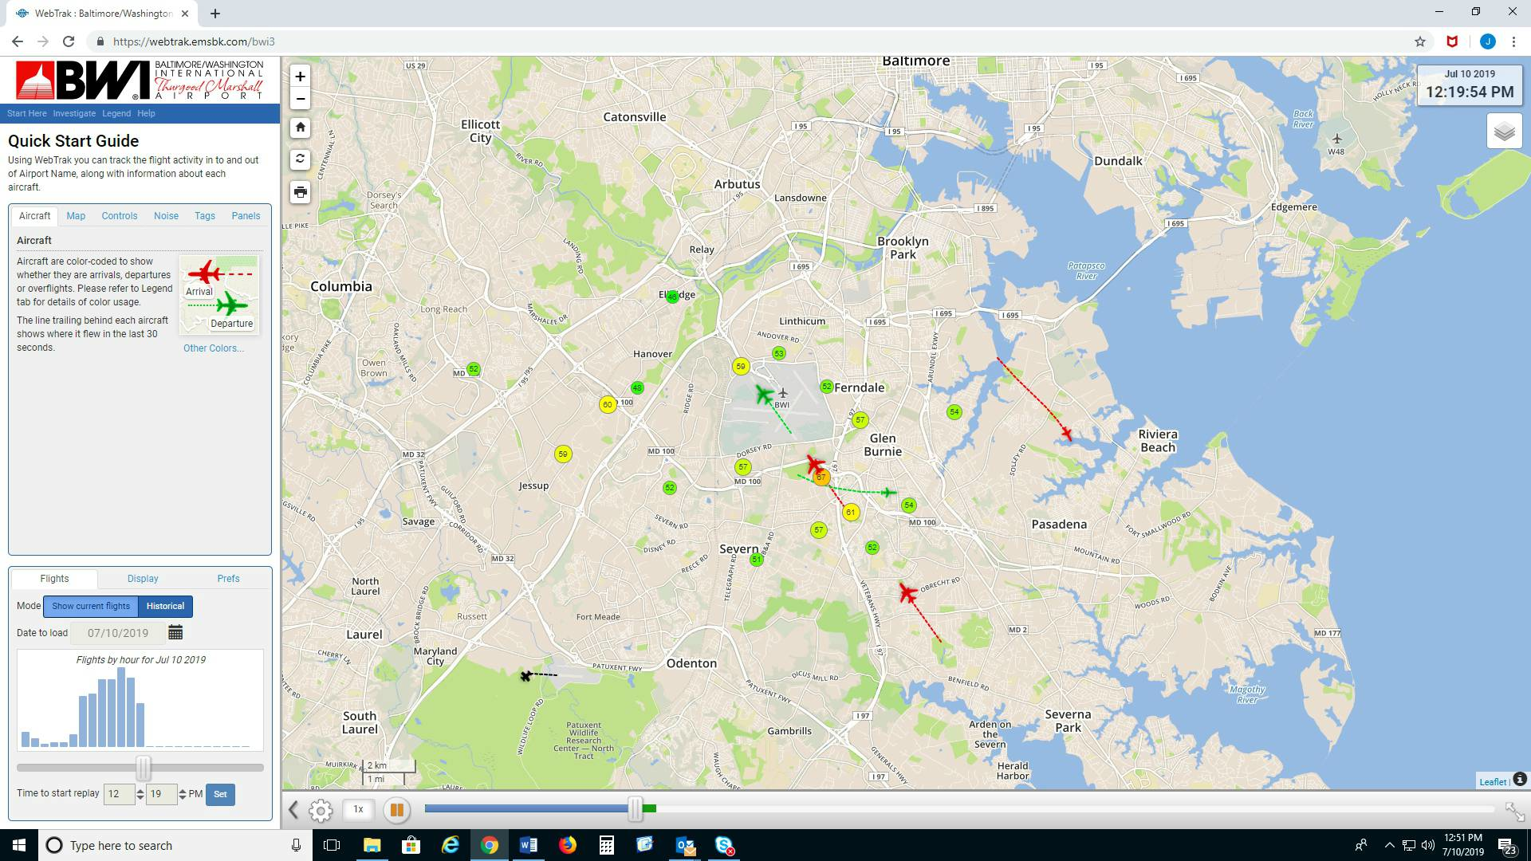Refresh the map display
This screenshot has width=1531, height=861.
coord(300,159)
